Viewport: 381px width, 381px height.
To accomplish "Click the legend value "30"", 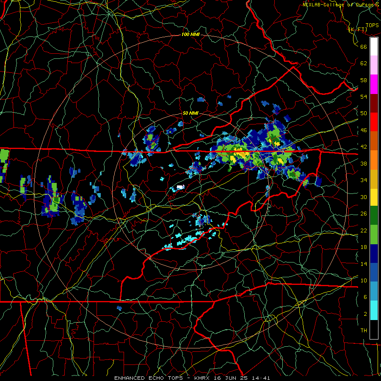I will 364,197.
